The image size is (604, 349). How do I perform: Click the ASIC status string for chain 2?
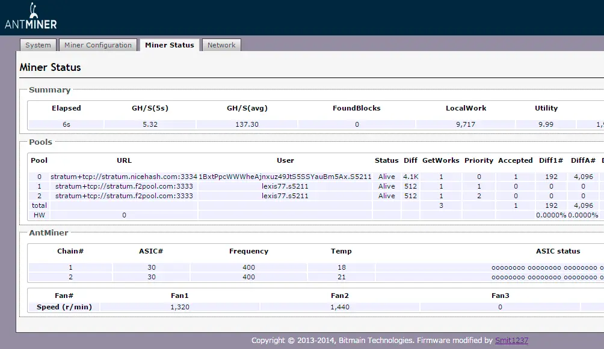click(547, 277)
